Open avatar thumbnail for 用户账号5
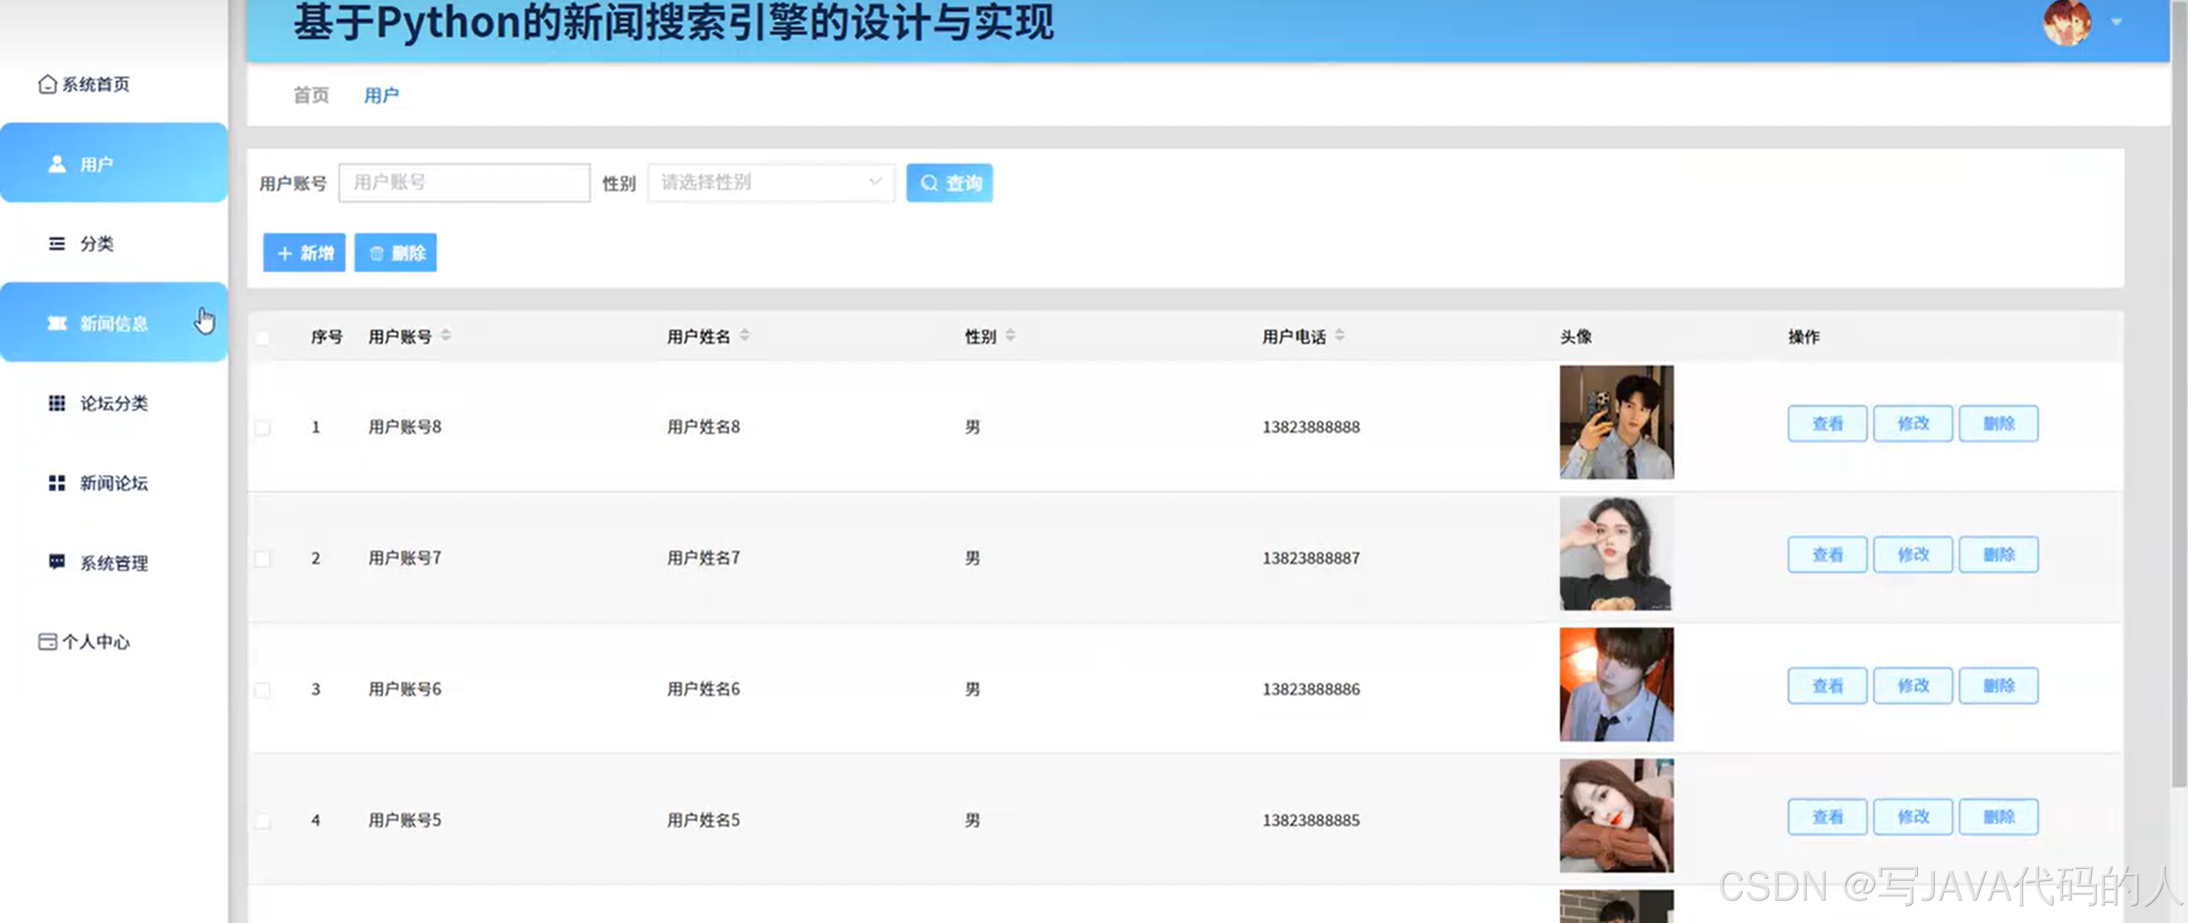This screenshot has height=923, width=2188. pos(1616,816)
